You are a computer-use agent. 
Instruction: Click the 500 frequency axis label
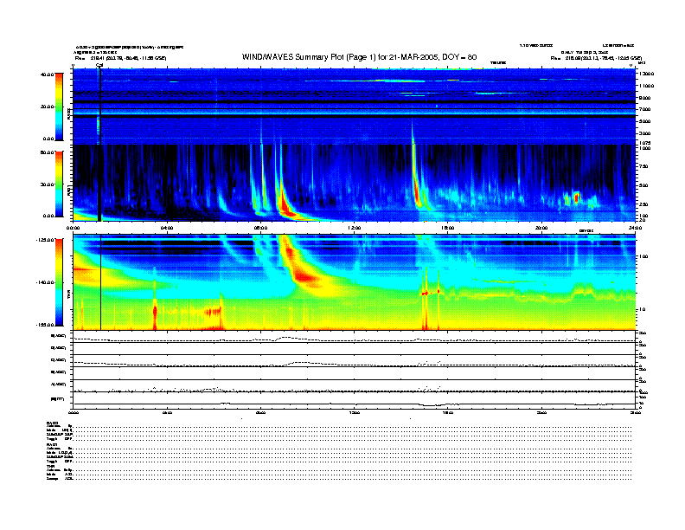click(x=643, y=185)
